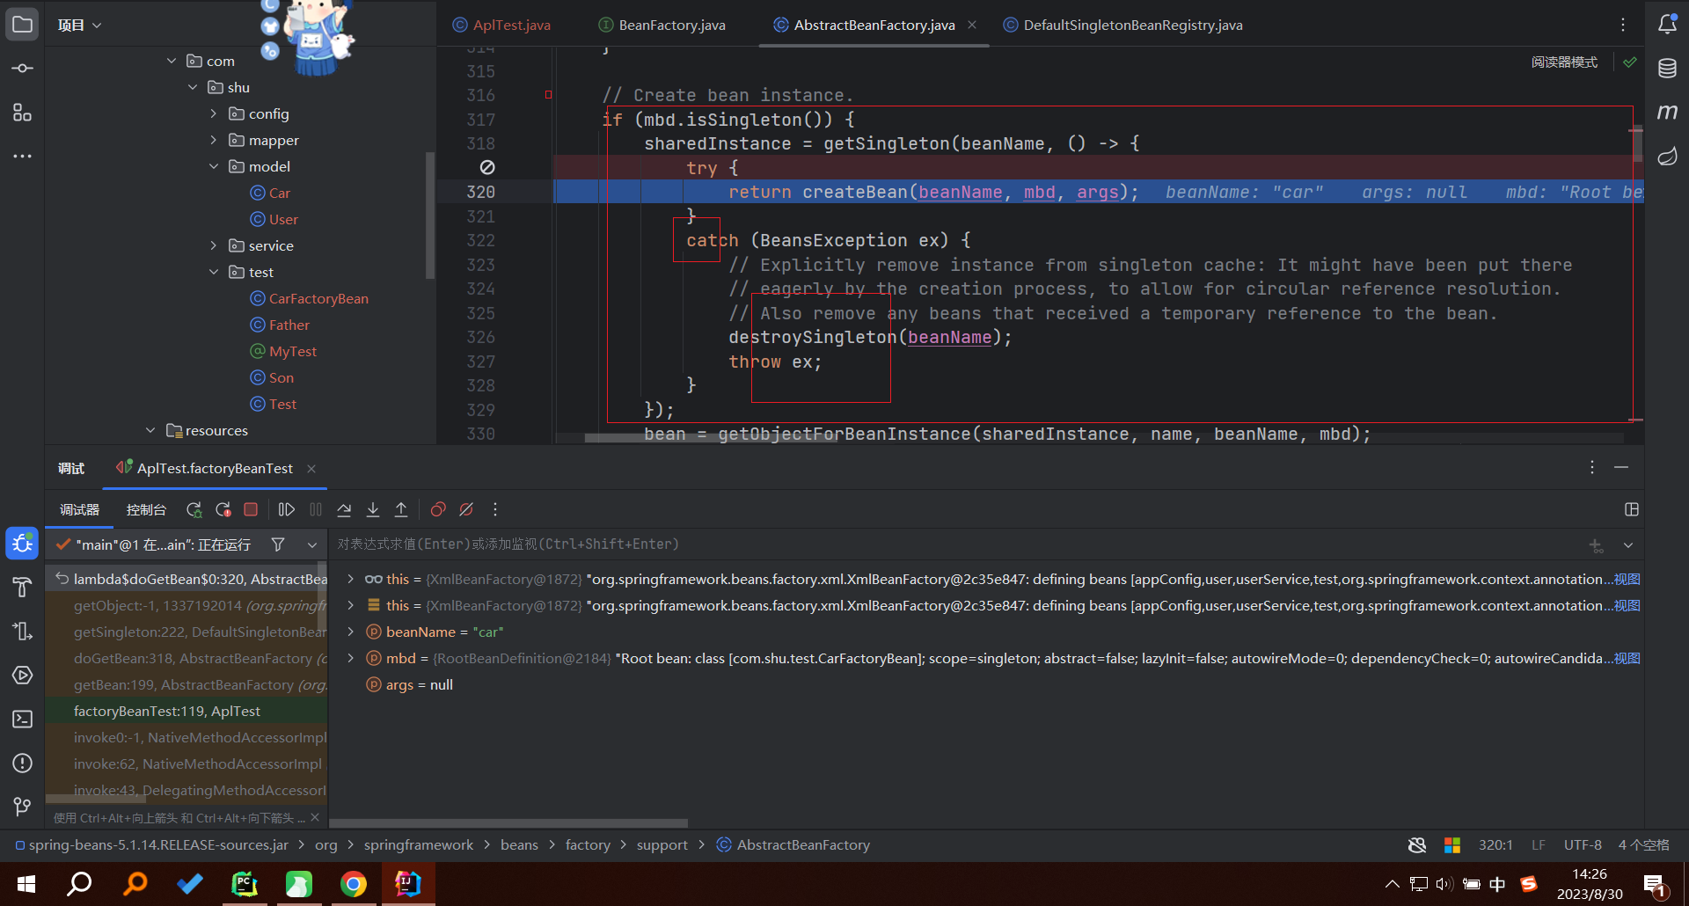
Task: Collapse the resources folder
Action: click(x=150, y=430)
